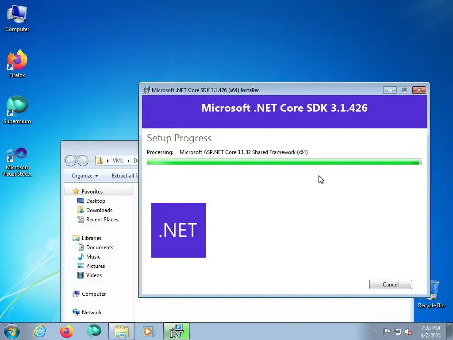Image resolution: width=453 pixels, height=340 pixels.
Task: Select Computer in the Explorer navigation pane
Action: click(x=94, y=294)
